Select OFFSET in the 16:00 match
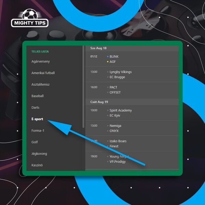Viewport: 205px width, 205px height. coord(115,93)
